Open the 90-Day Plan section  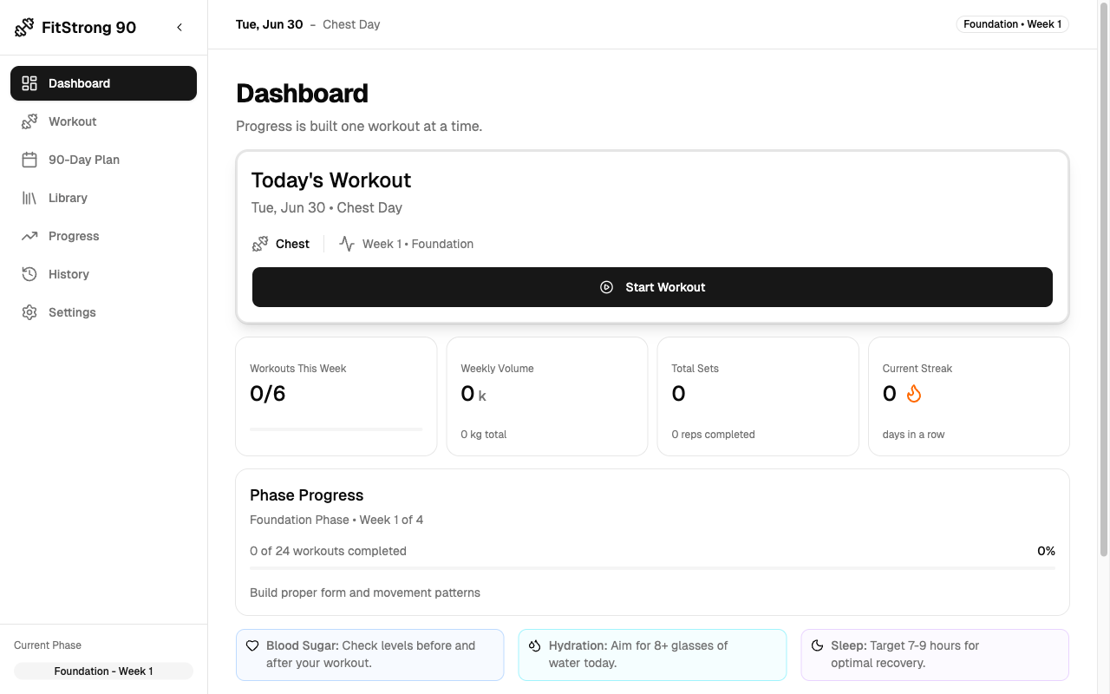click(x=103, y=160)
